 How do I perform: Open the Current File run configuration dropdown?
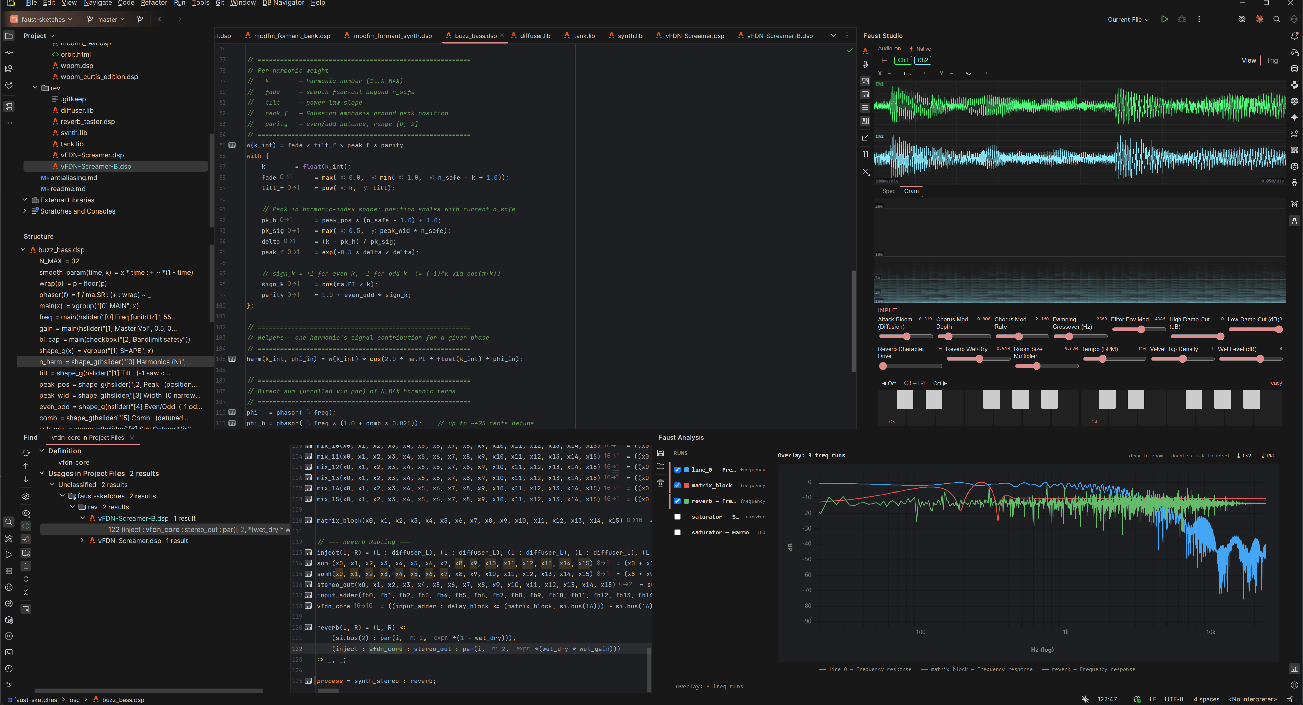point(1128,20)
